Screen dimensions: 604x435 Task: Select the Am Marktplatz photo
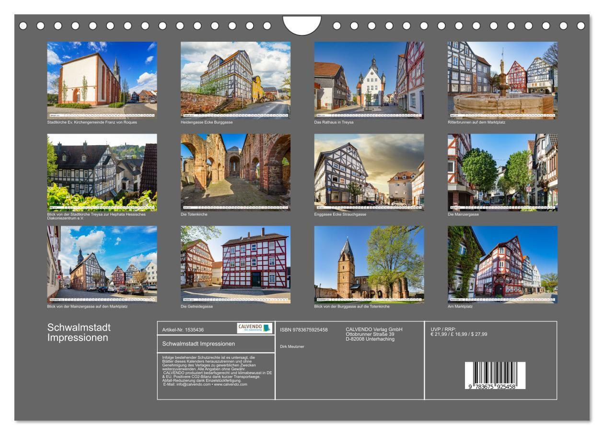click(503, 264)
